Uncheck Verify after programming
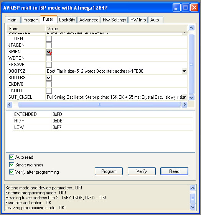This screenshot has width=201, height=215. [12, 172]
